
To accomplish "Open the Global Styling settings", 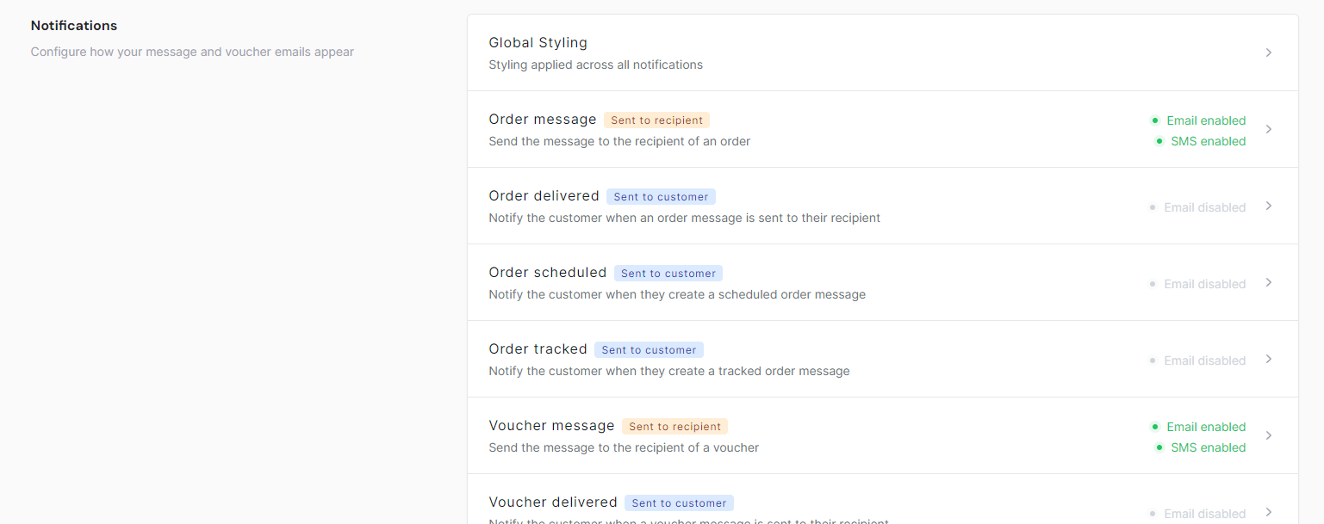I will 882,52.
